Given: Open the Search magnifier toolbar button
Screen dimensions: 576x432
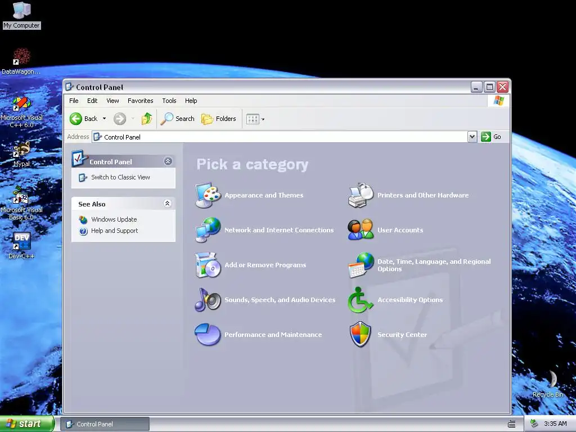Looking at the screenshot, I should 177,119.
